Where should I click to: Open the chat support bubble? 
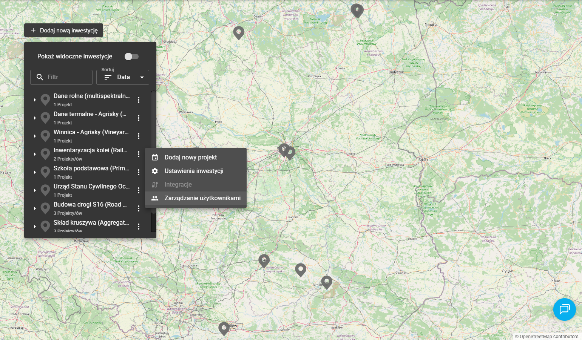pyautogui.click(x=564, y=309)
